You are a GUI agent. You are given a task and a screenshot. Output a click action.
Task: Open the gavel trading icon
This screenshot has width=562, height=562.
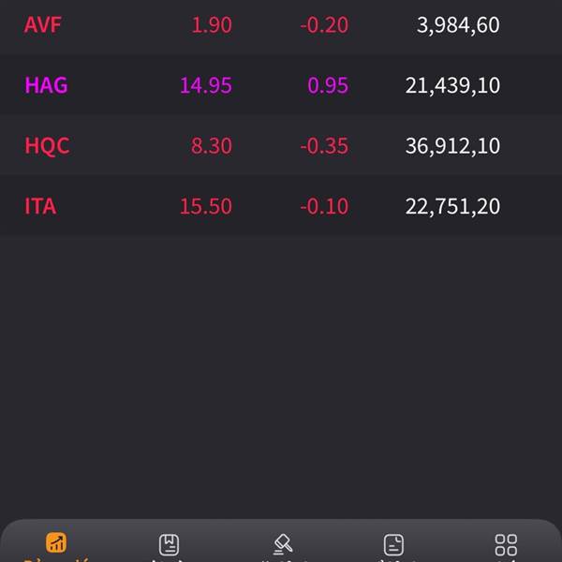(x=283, y=544)
